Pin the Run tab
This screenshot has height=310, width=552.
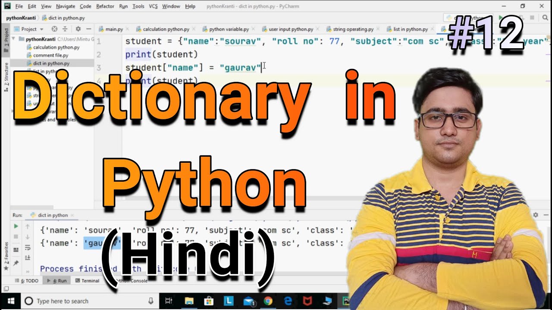click(x=16, y=263)
